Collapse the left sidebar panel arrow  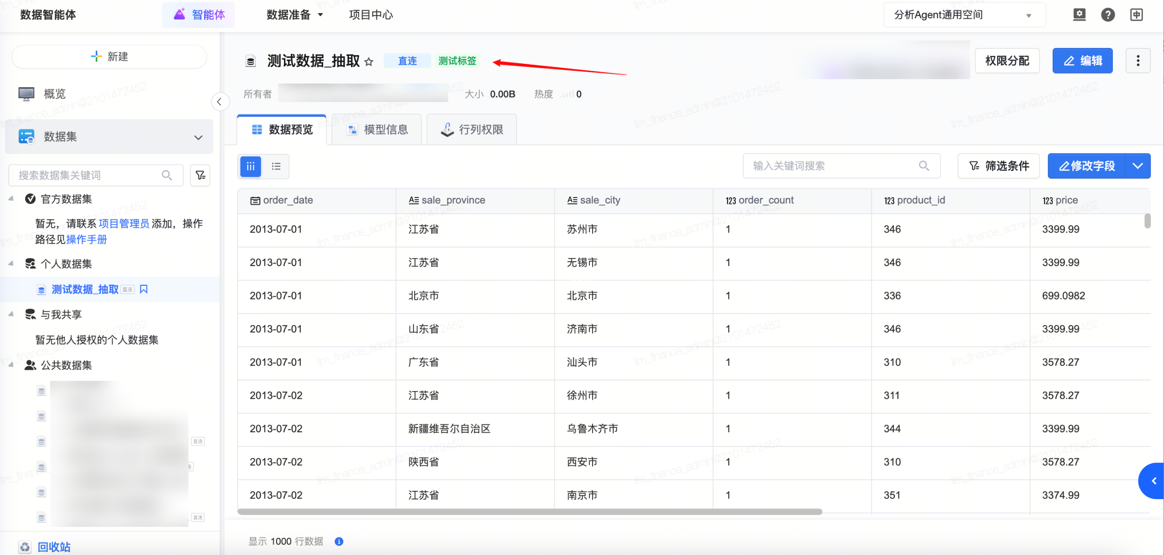(x=220, y=102)
